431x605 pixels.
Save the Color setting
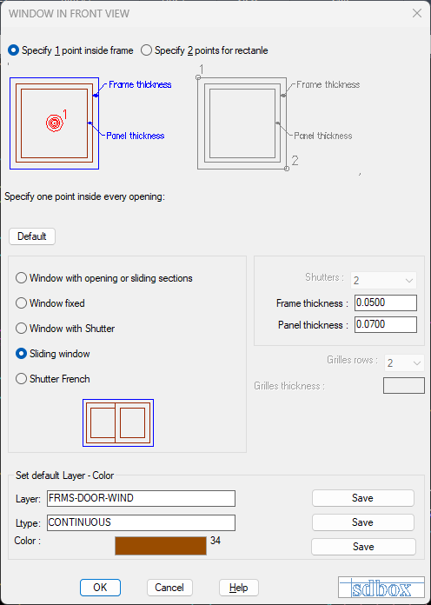click(x=363, y=547)
